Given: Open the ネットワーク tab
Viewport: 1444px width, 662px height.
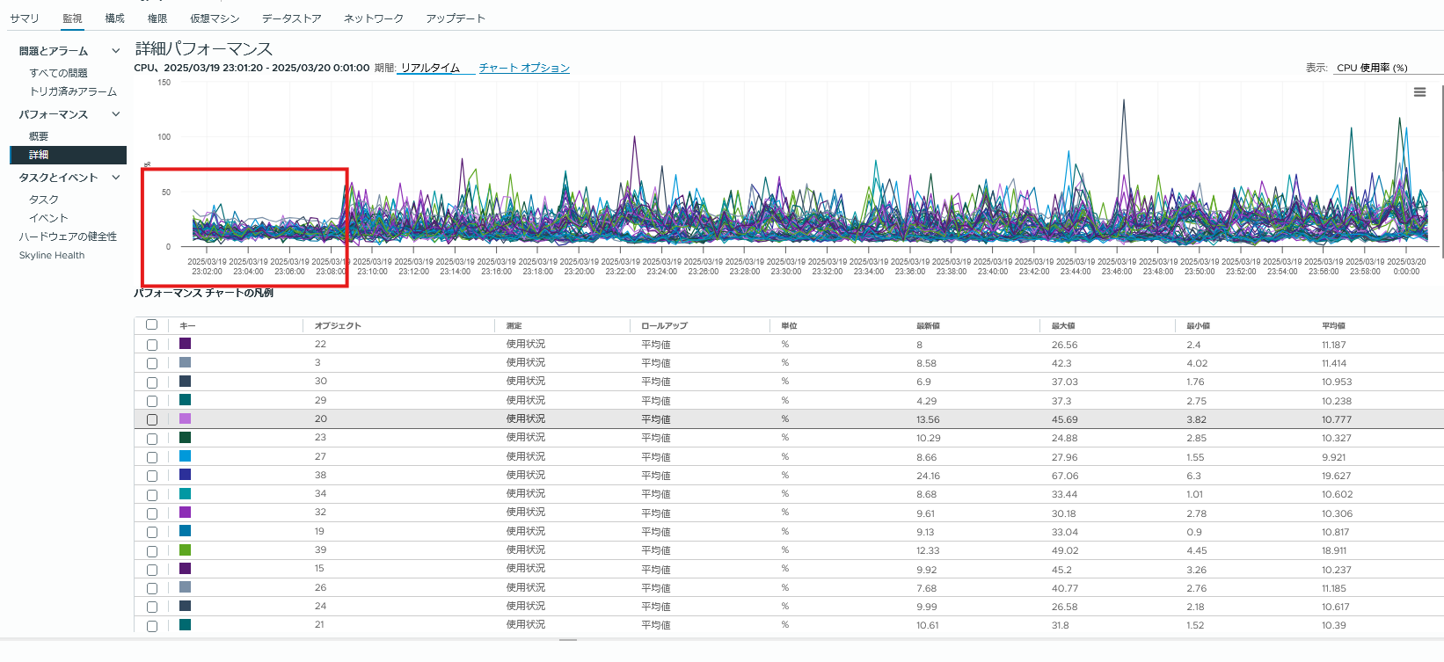Looking at the screenshot, I should 374,18.
